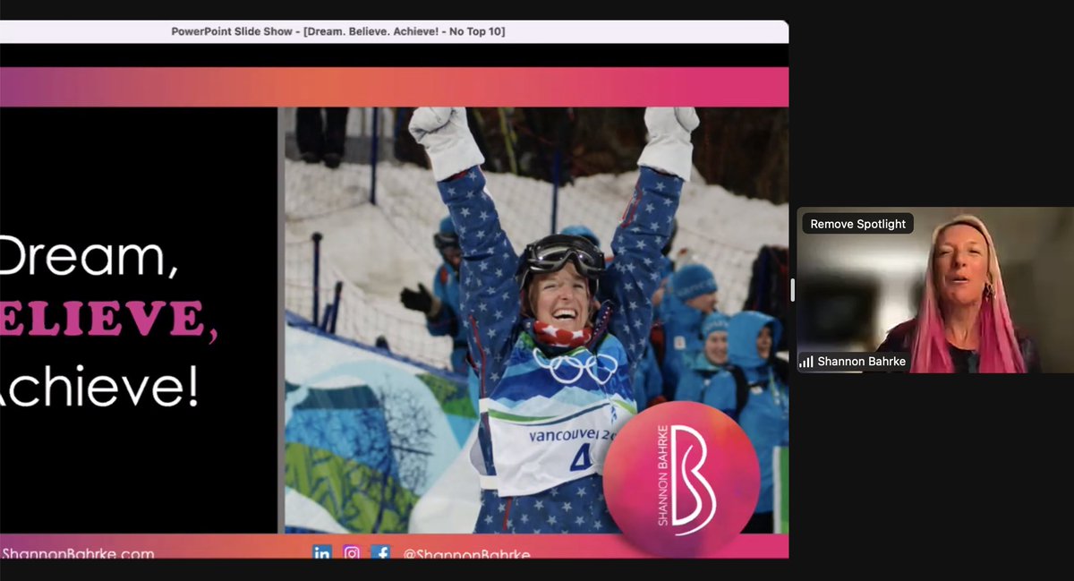Click the pink BELIEVE, heading text
The image size is (1074, 581).
(109, 323)
